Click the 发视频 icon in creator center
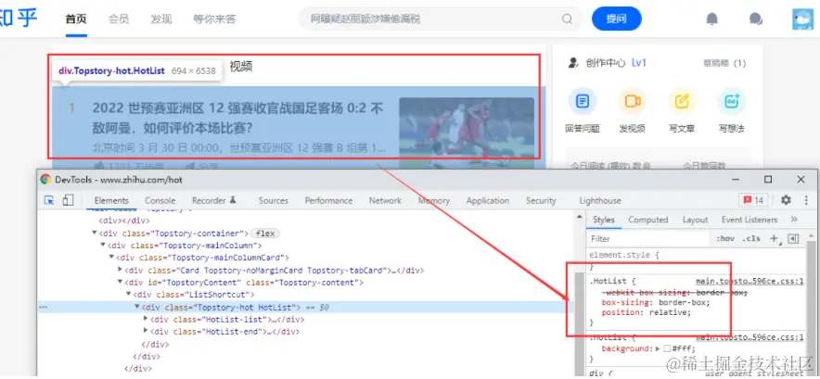Image resolution: width=820 pixels, height=379 pixels. (x=633, y=101)
